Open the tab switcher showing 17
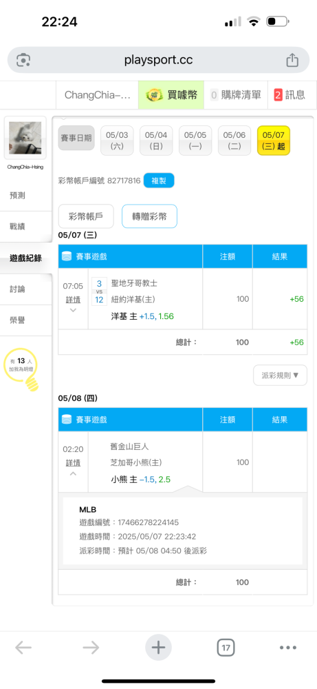Image resolution: width=317 pixels, height=689 pixels. coord(226,647)
